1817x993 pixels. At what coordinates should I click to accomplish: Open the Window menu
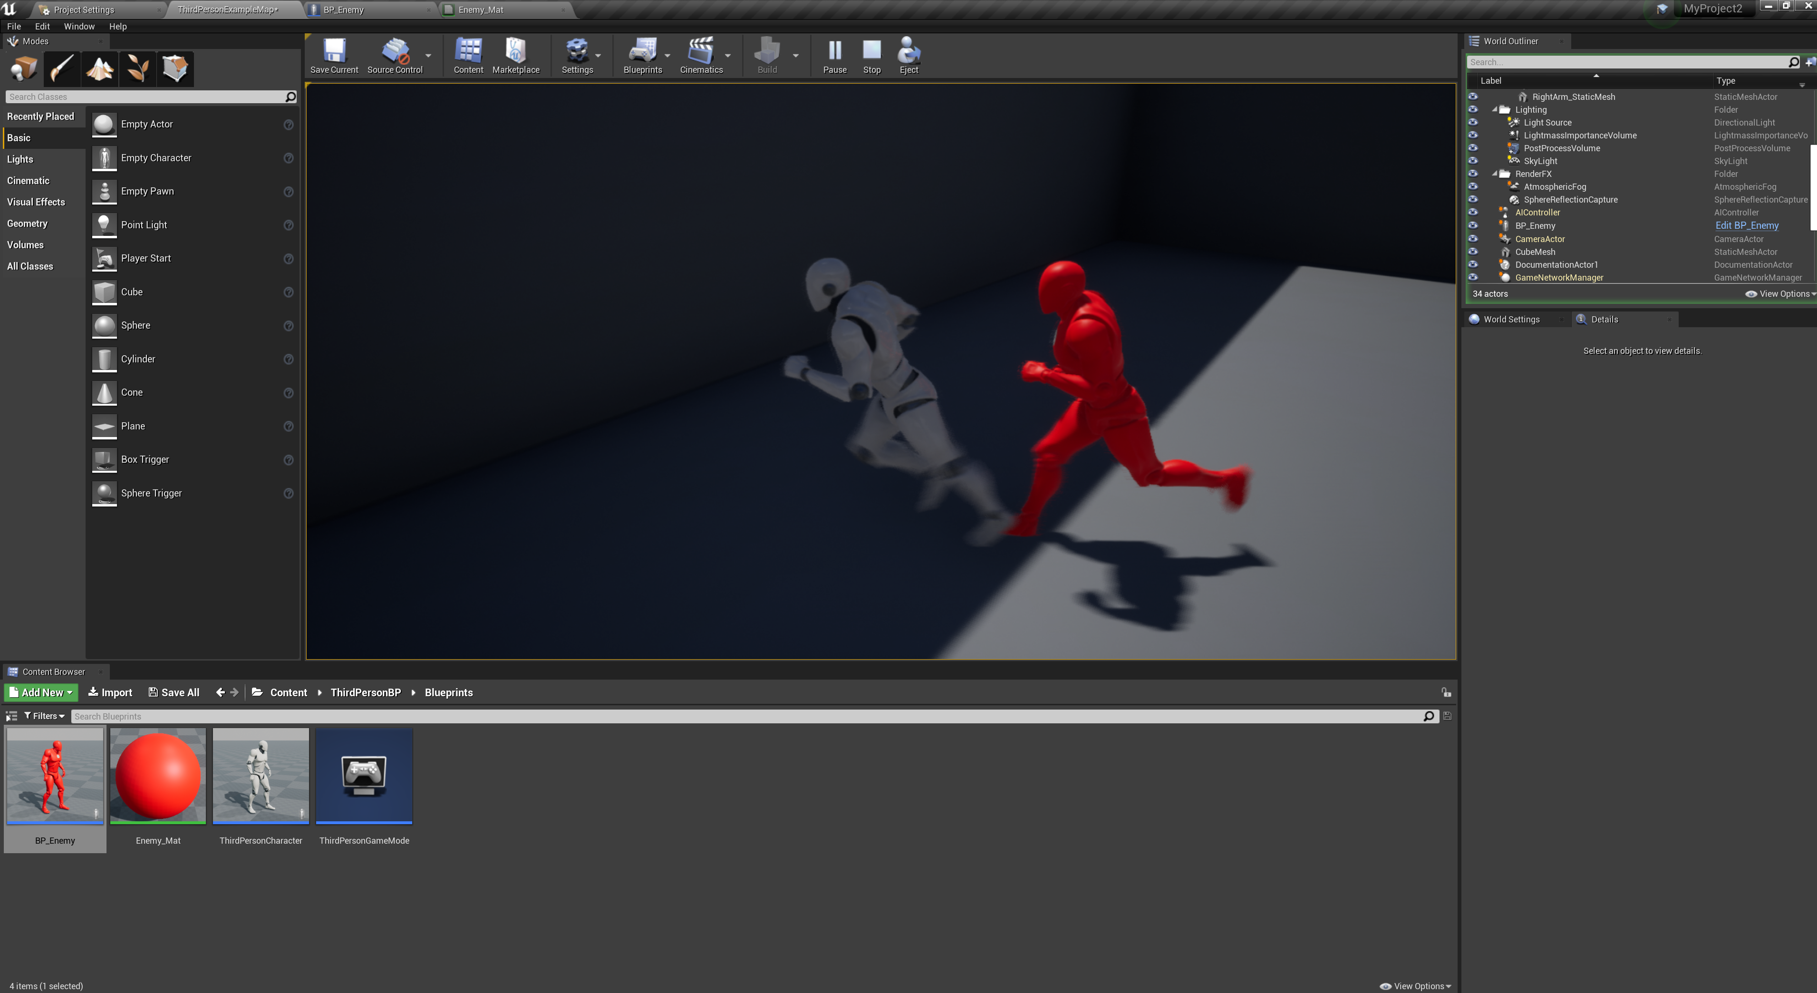80,26
